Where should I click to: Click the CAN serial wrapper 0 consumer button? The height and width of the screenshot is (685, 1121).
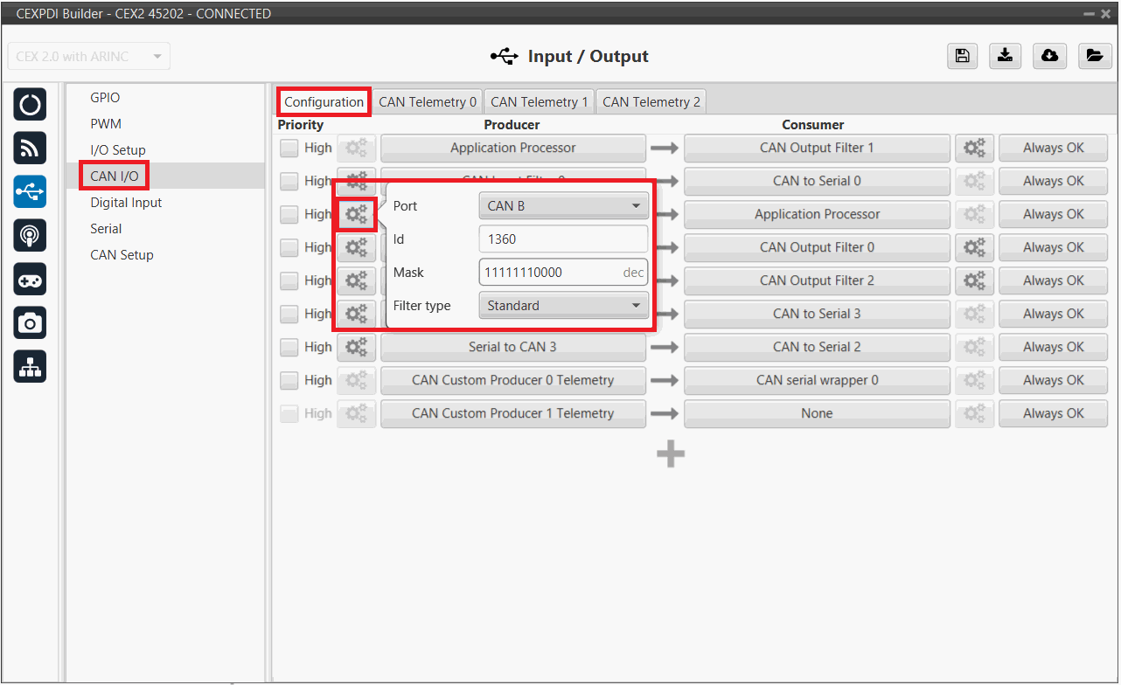(x=816, y=381)
